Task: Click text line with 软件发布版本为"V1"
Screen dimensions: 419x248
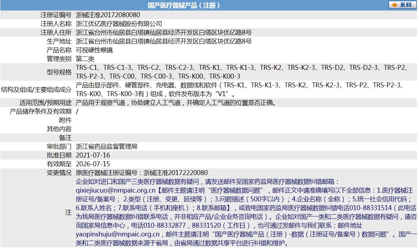Action: tap(155, 94)
